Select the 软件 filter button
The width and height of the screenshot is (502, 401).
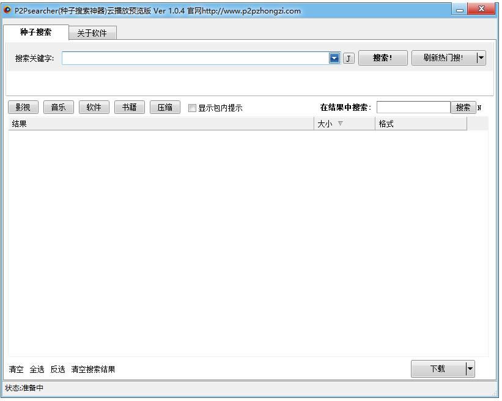click(94, 108)
